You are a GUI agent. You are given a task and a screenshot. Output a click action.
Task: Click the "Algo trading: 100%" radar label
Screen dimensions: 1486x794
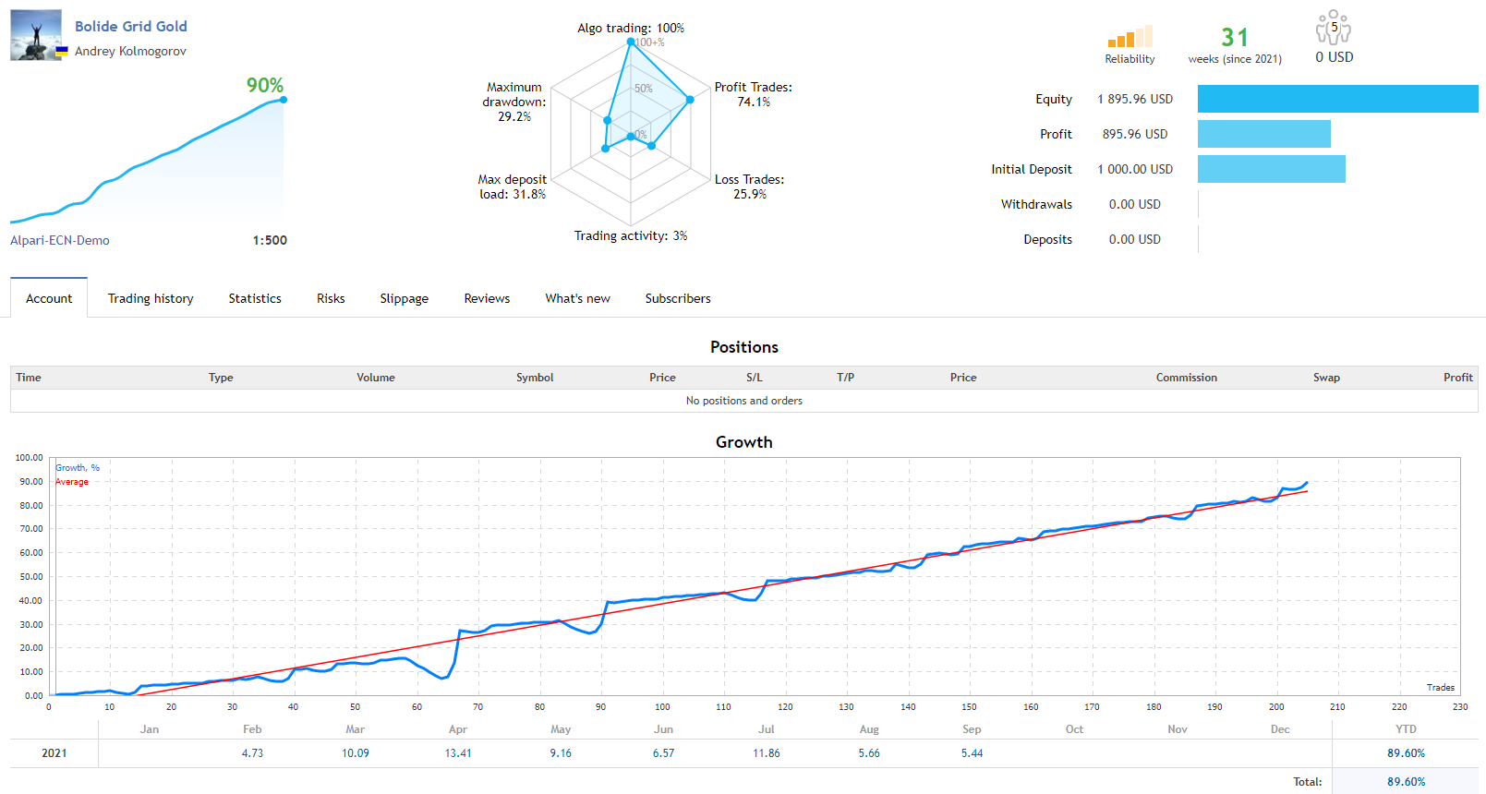[x=631, y=28]
